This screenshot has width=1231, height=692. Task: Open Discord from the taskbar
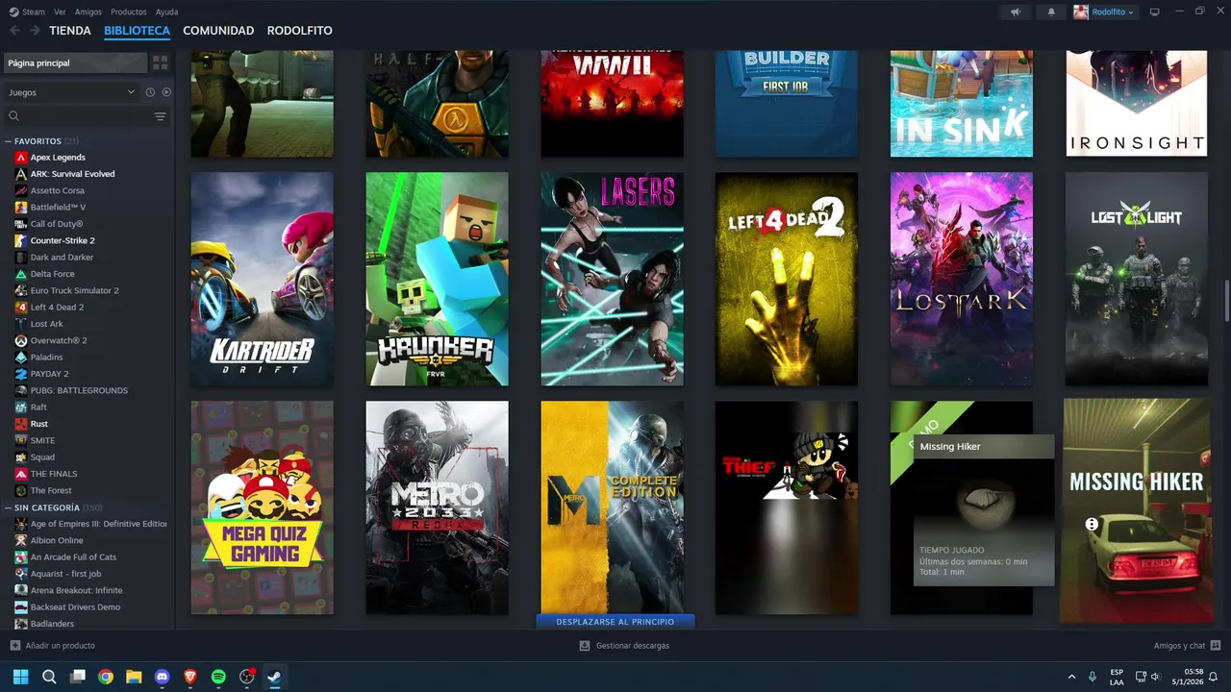tap(162, 677)
